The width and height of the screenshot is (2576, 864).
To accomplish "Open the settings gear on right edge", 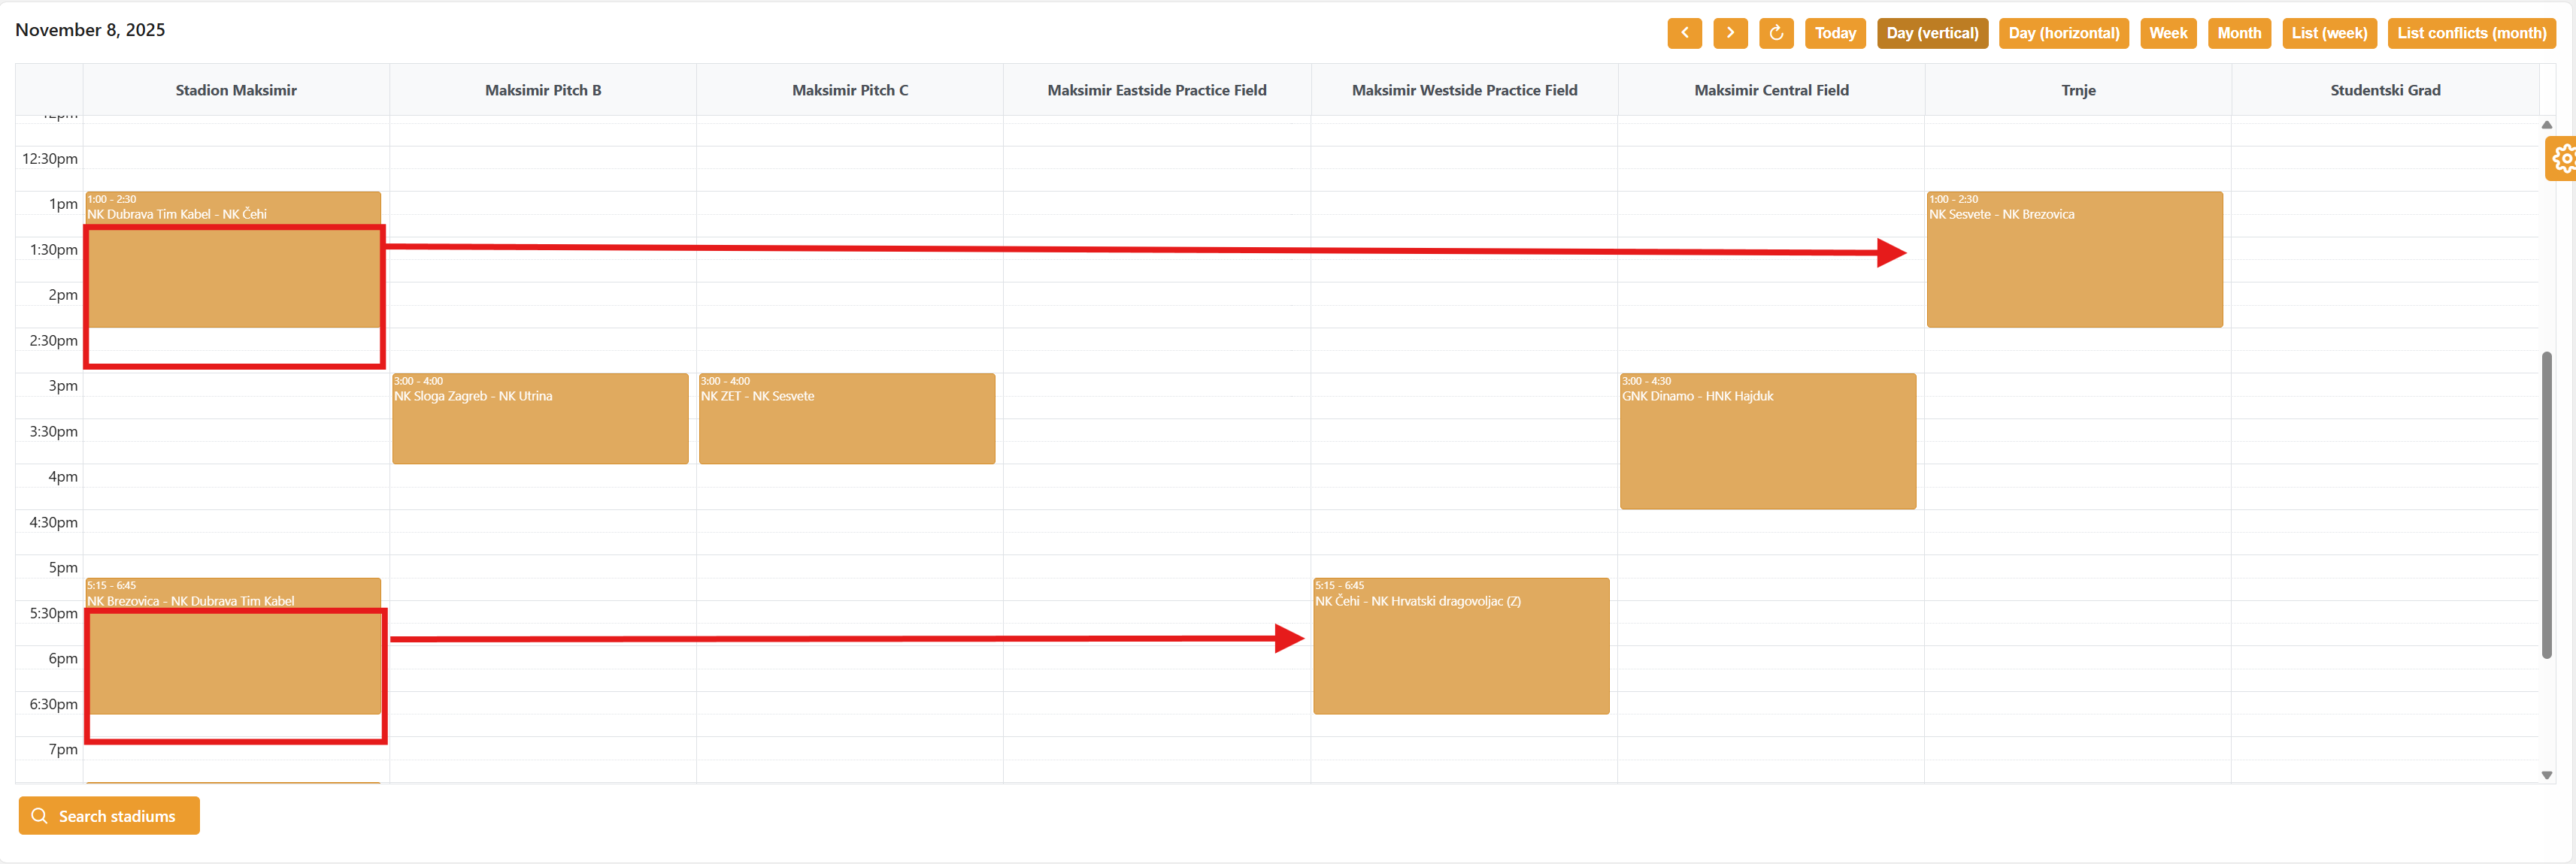I will 2563,159.
